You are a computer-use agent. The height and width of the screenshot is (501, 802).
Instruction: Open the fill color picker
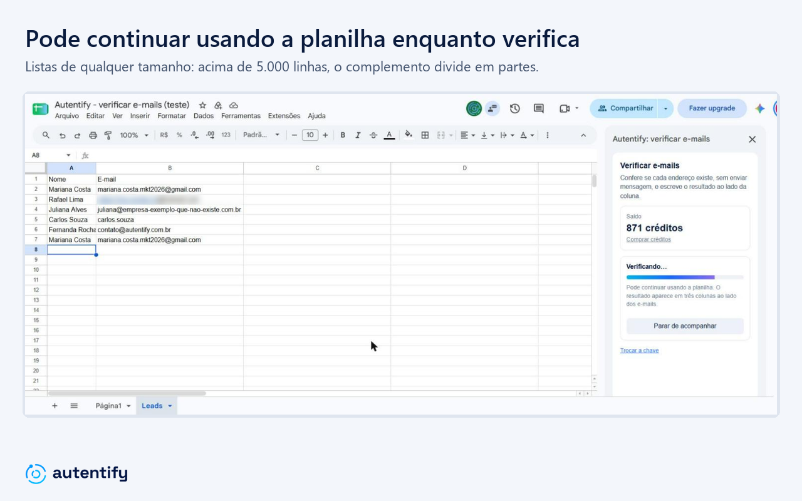click(409, 135)
